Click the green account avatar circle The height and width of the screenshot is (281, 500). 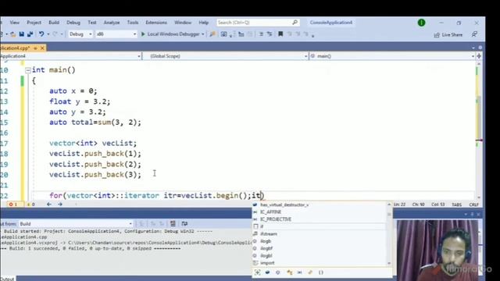[422, 23]
